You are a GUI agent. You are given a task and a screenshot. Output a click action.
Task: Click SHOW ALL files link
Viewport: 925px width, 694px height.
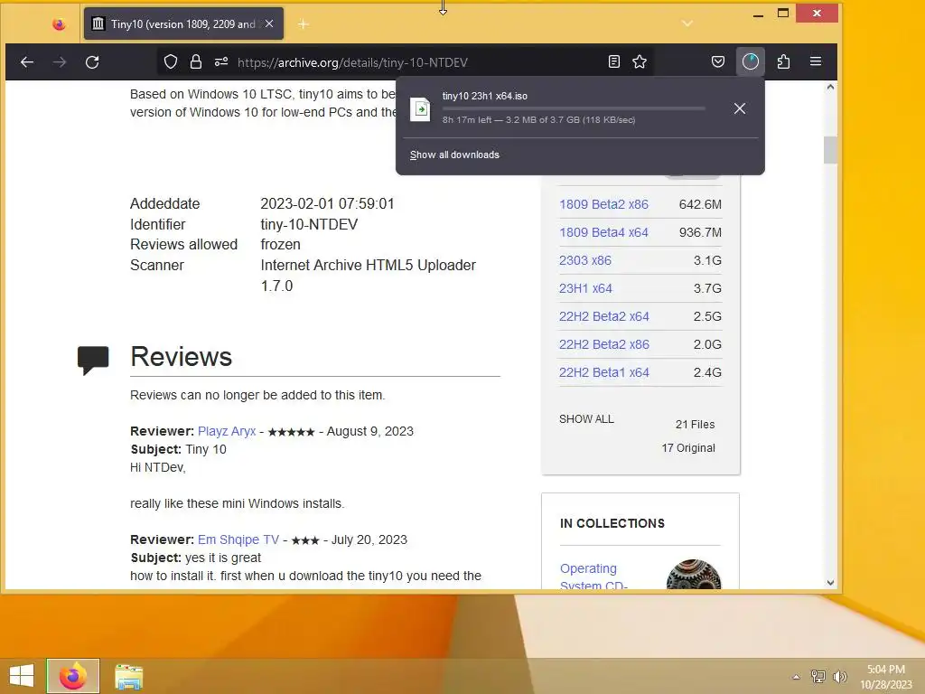click(x=586, y=419)
